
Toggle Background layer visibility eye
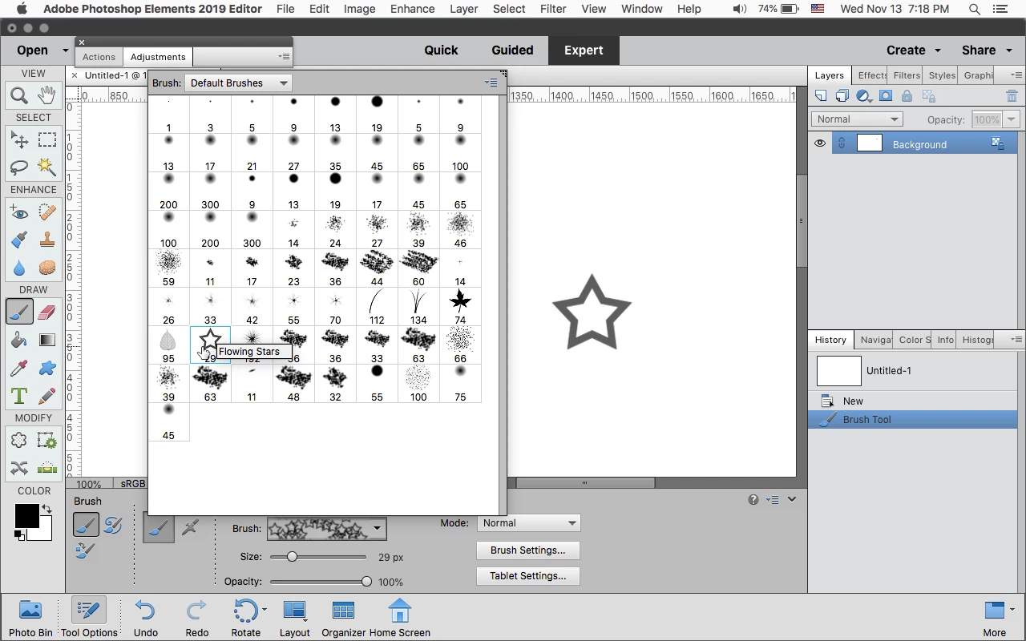[820, 143]
